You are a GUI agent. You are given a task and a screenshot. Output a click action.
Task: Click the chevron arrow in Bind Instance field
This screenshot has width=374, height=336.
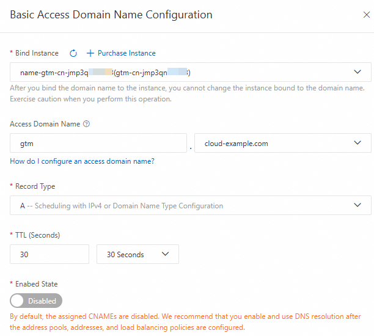pyautogui.click(x=358, y=73)
